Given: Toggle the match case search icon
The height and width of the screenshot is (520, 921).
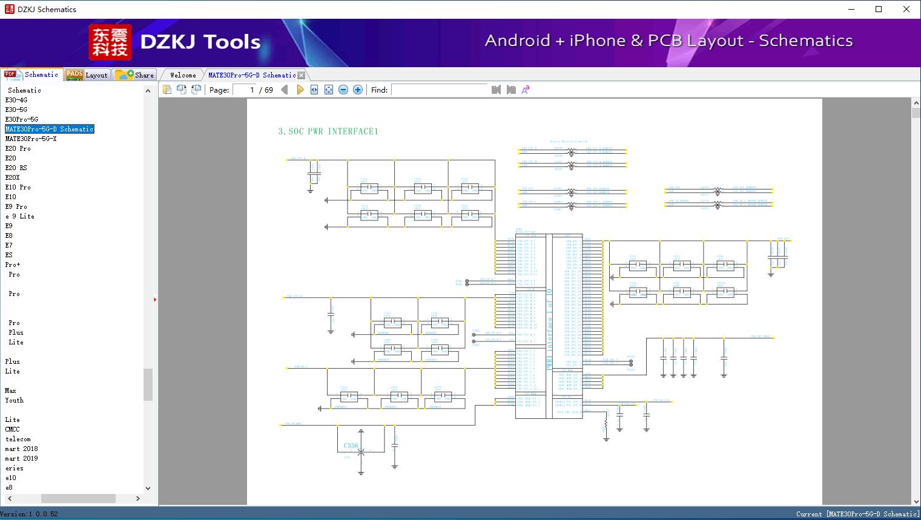Looking at the screenshot, I should pos(526,90).
